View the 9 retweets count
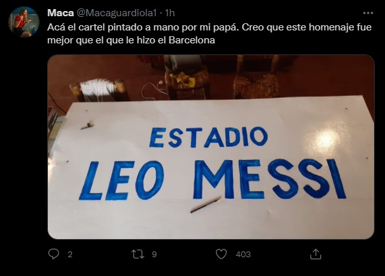The image size is (385, 276). click(x=154, y=254)
